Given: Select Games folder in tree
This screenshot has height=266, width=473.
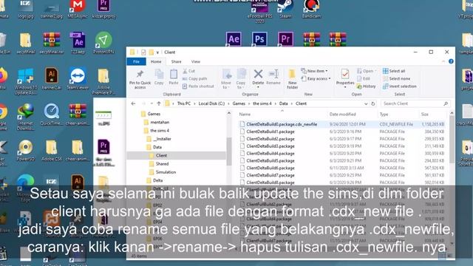Looking at the screenshot, I should pyautogui.click(x=154, y=114).
